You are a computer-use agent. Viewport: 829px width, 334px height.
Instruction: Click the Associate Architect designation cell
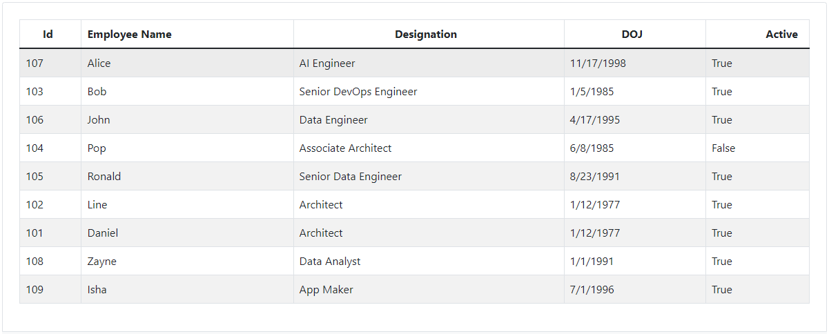point(345,148)
